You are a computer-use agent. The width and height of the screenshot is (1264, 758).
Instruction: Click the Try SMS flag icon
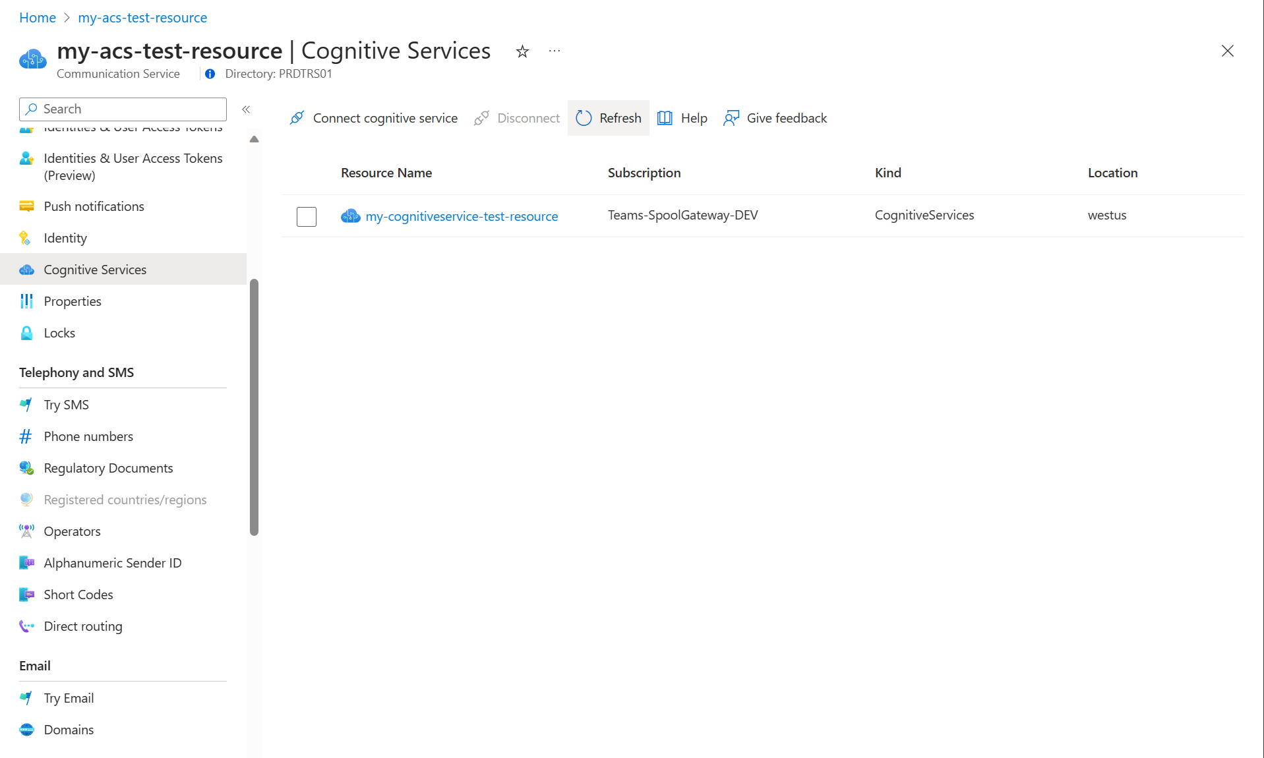pyautogui.click(x=26, y=405)
